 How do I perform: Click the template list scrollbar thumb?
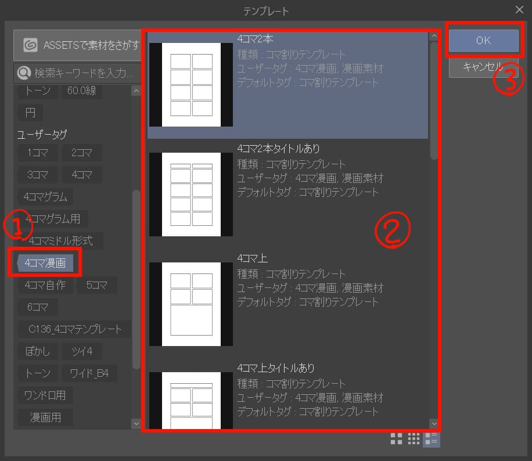434,100
